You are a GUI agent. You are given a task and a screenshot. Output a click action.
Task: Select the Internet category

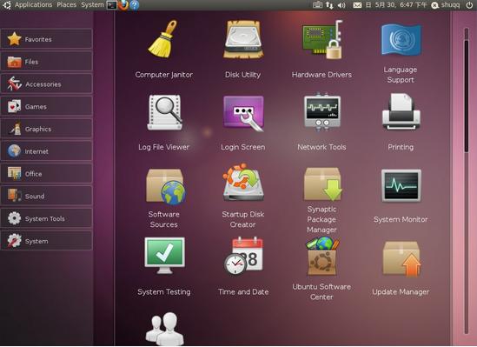[47, 151]
